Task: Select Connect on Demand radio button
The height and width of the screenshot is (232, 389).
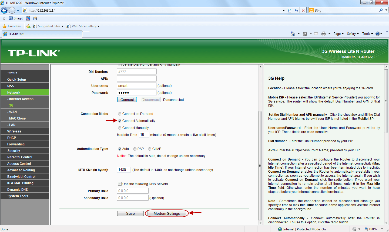Action: click(120, 114)
